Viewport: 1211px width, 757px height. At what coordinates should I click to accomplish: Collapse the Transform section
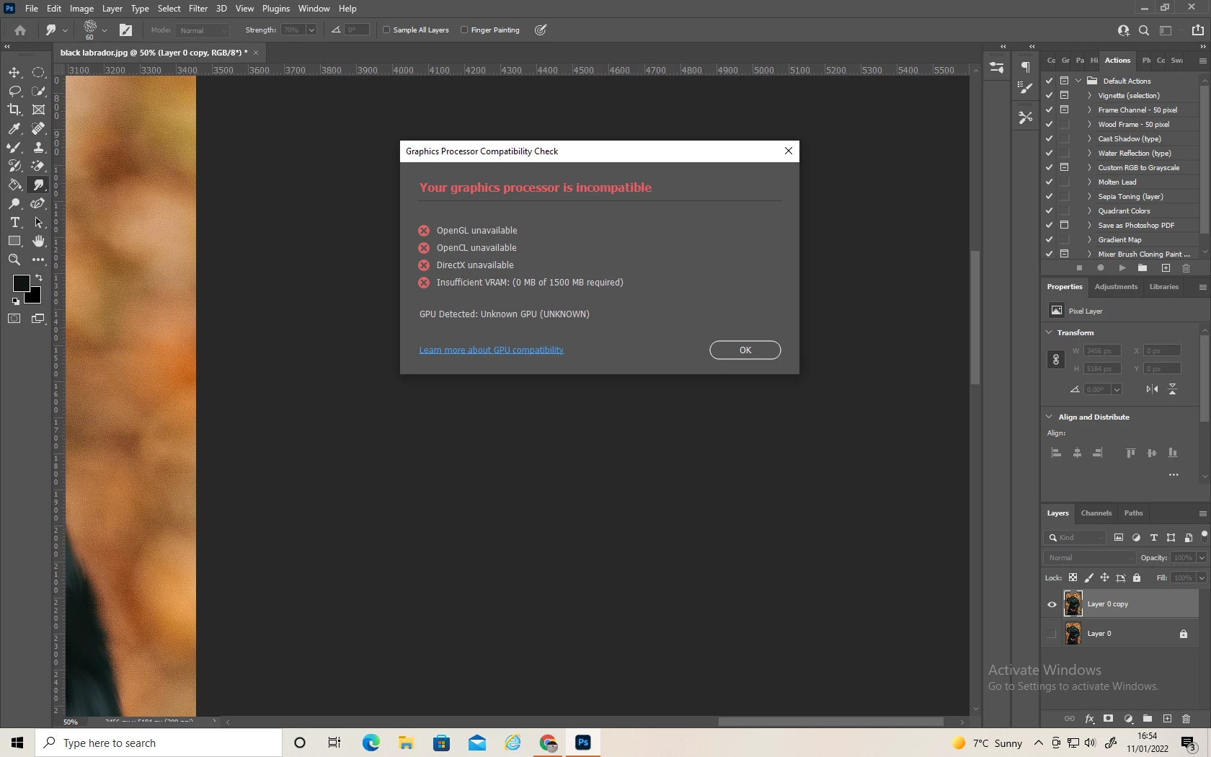pyautogui.click(x=1050, y=332)
